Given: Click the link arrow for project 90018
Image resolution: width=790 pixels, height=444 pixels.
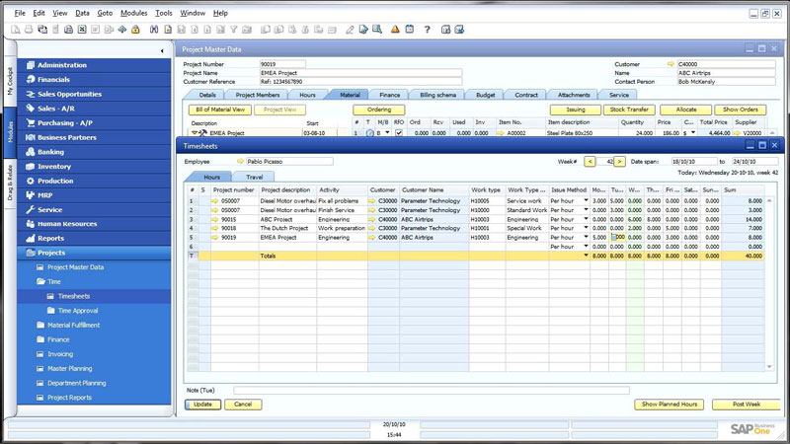Looking at the screenshot, I should pos(215,228).
